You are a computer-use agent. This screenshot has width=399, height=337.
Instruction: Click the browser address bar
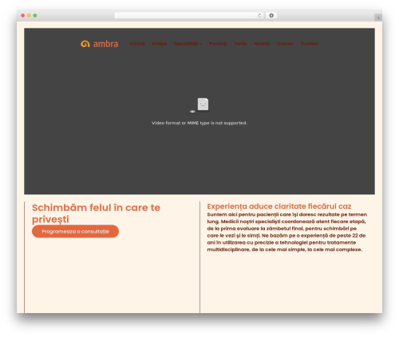(x=189, y=15)
